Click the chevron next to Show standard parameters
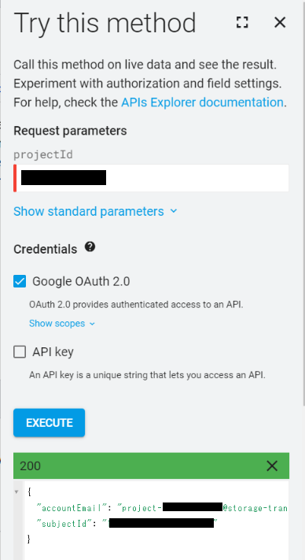The height and width of the screenshot is (560, 305). (174, 211)
